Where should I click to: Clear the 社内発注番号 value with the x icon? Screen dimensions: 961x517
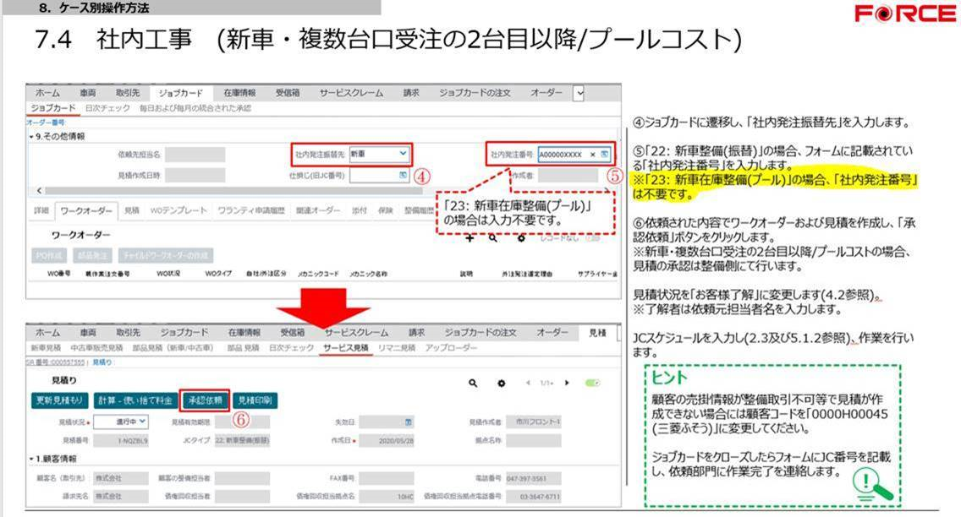(x=593, y=155)
